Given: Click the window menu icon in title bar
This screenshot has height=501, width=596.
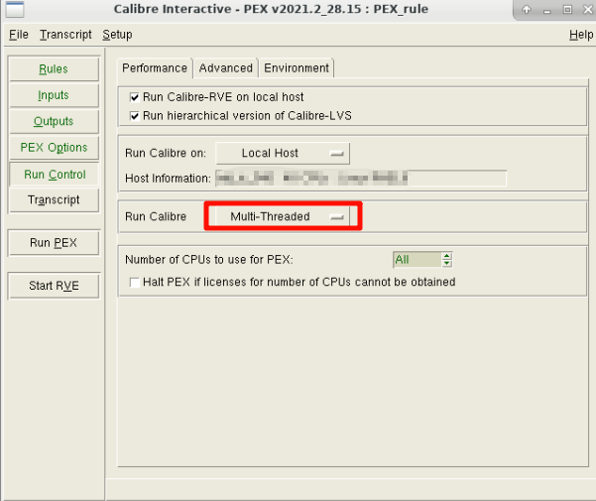Looking at the screenshot, I should click(x=15, y=9).
